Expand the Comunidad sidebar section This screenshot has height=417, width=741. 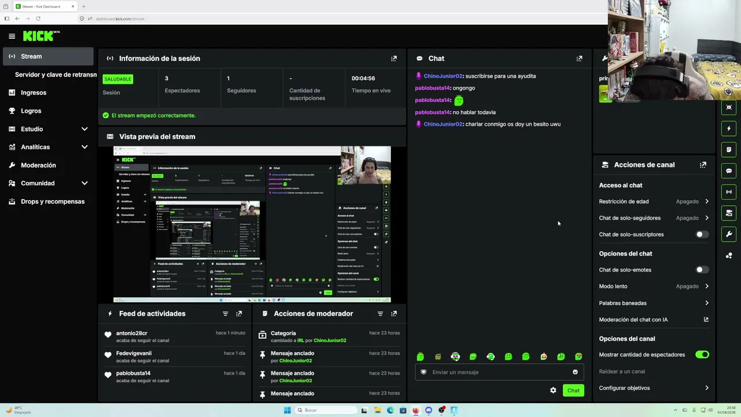[x=85, y=183]
